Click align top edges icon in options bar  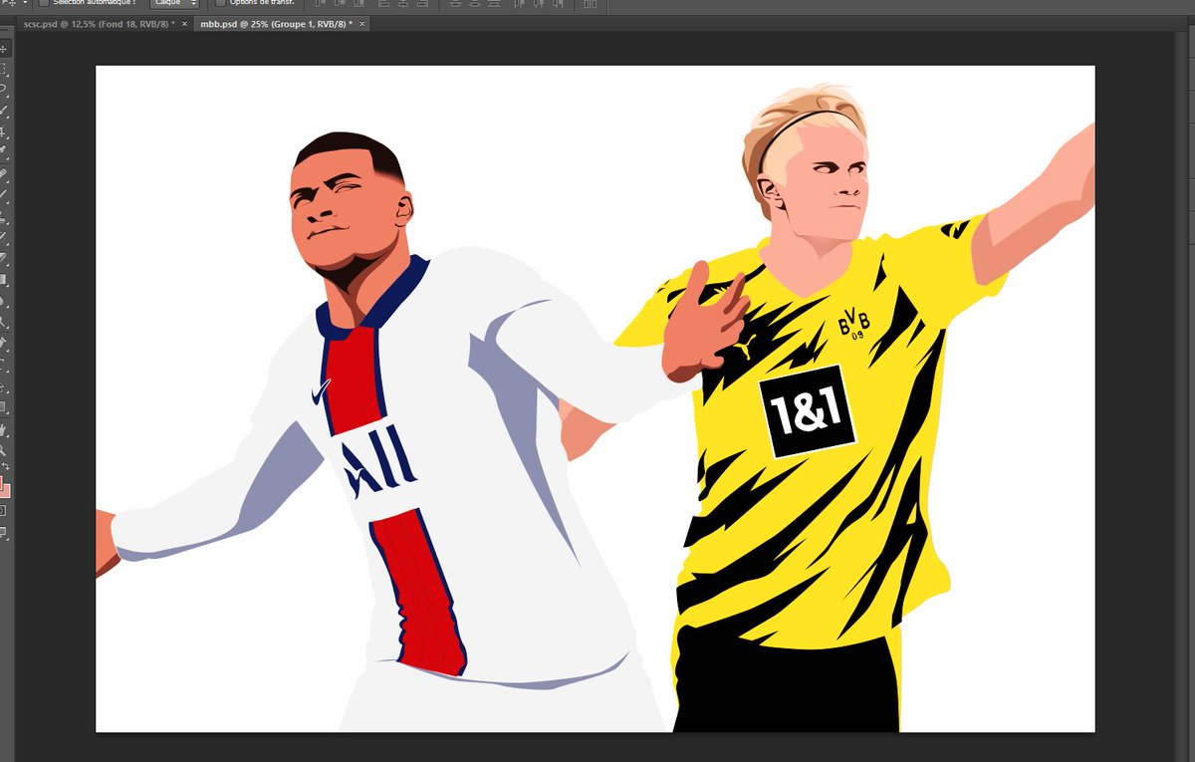320,3
